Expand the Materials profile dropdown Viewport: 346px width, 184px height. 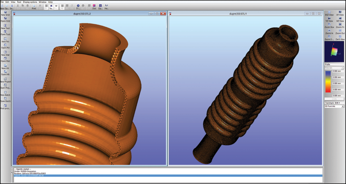[334, 68]
